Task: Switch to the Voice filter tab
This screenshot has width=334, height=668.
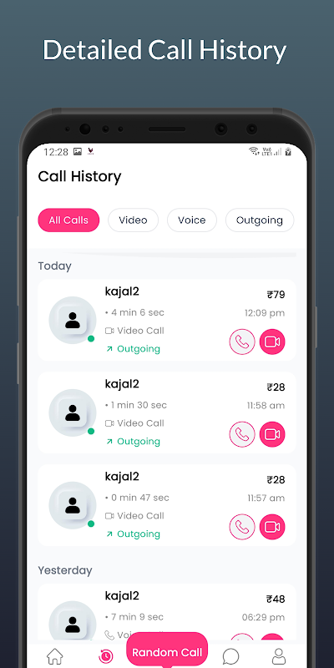Action: (192, 220)
